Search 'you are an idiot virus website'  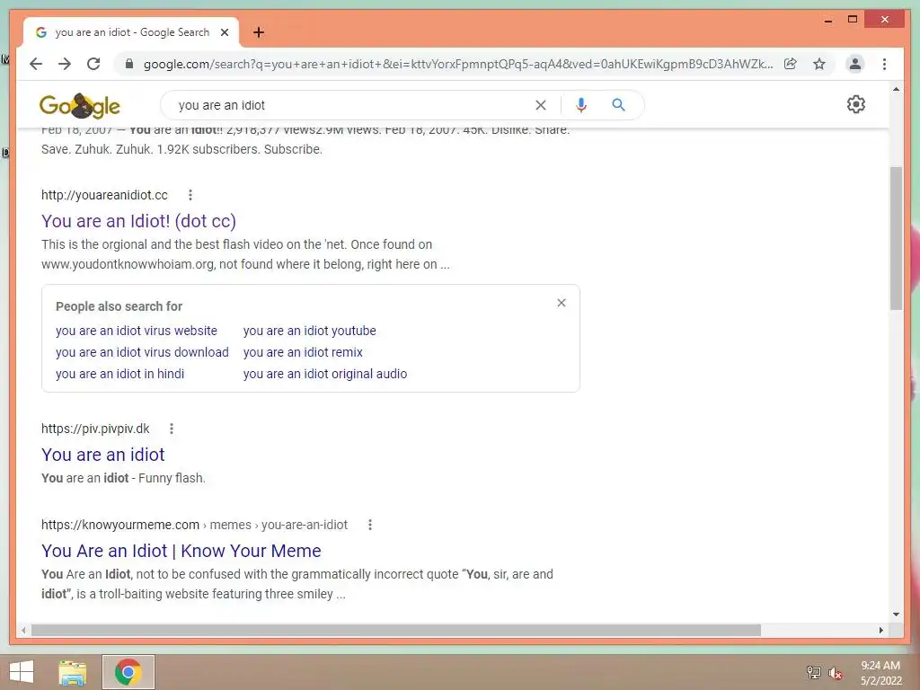click(137, 331)
